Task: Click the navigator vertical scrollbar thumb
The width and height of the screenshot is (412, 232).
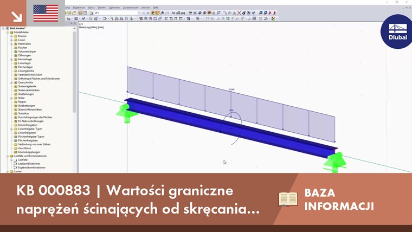Action: [x=74, y=72]
